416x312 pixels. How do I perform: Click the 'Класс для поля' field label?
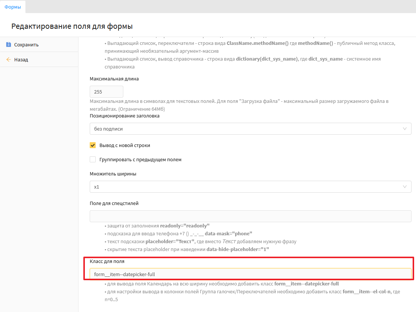(x=107, y=261)
